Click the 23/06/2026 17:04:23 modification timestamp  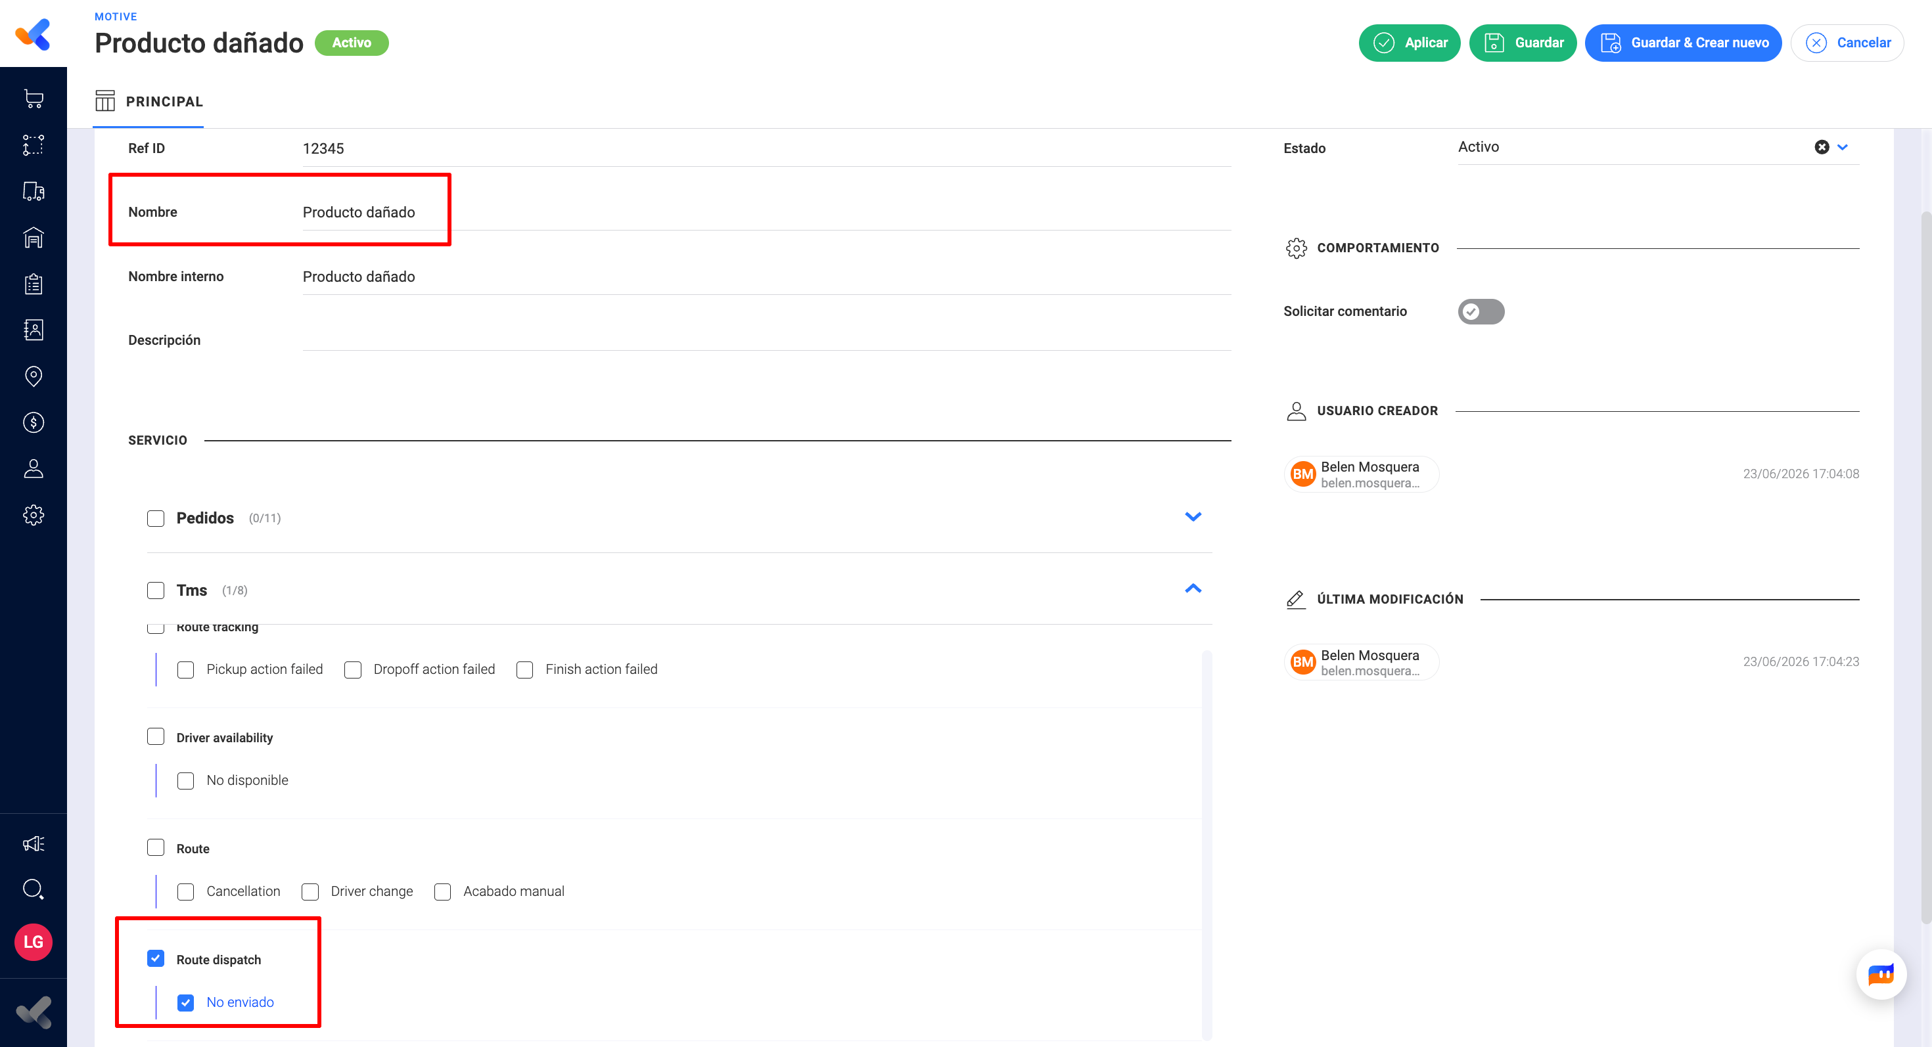click(1801, 662)
